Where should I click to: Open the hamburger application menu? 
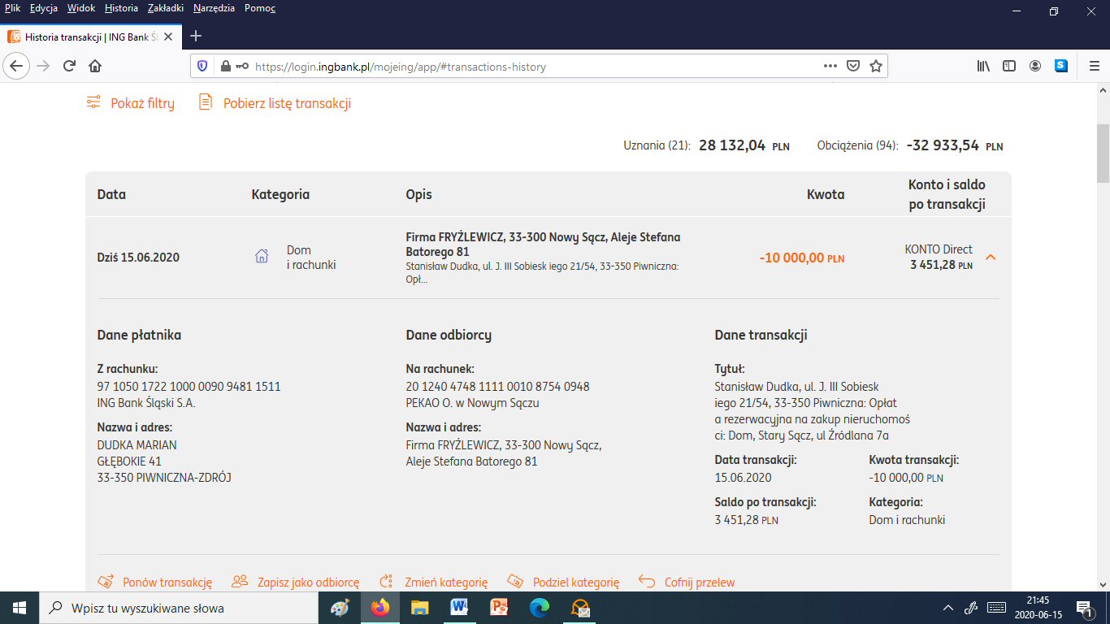click(x=1093, y=66)
